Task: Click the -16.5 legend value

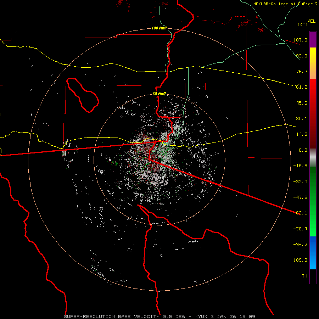Action: coord(300,166)
